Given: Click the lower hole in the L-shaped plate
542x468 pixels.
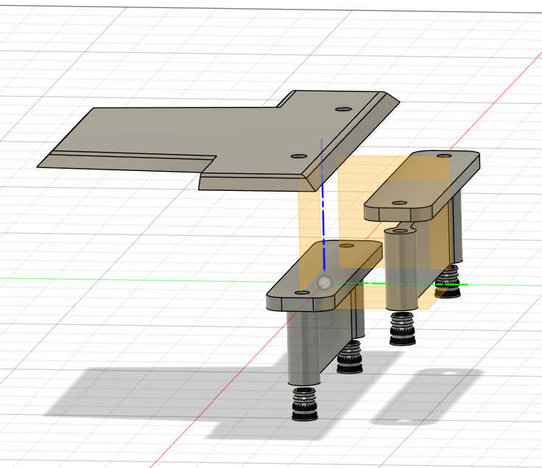Looking at the screenshot, I should (299, 156).
